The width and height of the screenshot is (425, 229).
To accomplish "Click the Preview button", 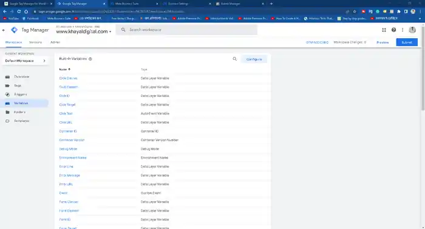I will (382, 42).
